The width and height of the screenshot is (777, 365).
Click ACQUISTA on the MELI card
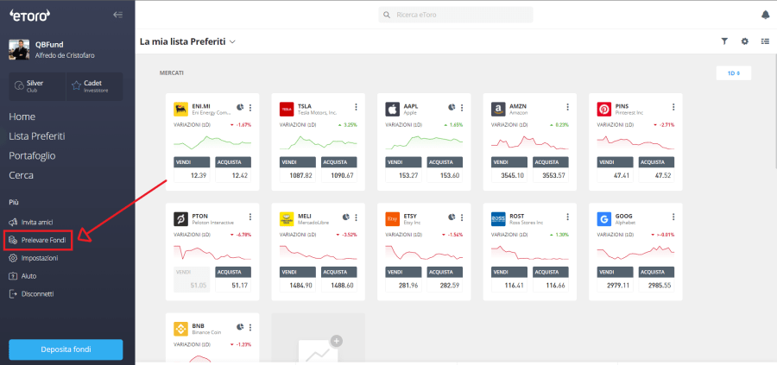pyautogui.click(x=339, y=272)
